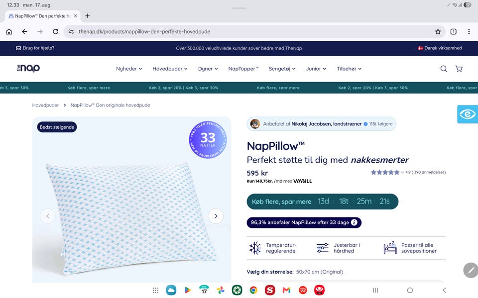Expand the Hovedpuder menu
478x298 pixels.
click(x=170, y=69)
